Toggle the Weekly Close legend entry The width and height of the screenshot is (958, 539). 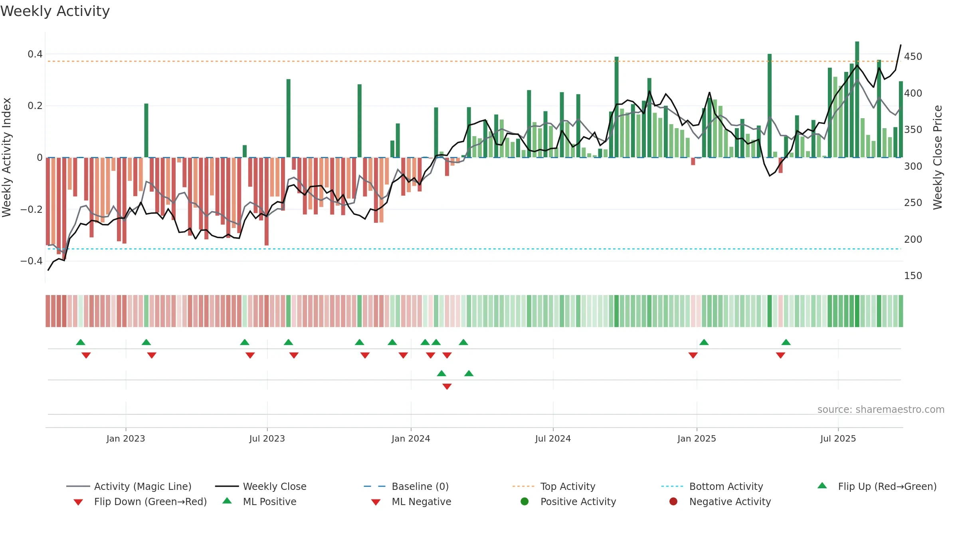tap(261, 486)
